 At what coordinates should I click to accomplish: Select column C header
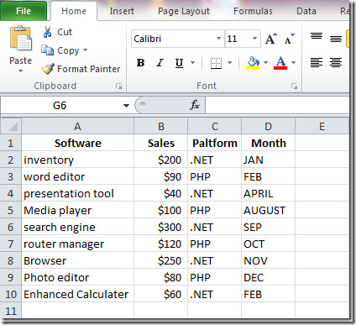pos(215,126)
